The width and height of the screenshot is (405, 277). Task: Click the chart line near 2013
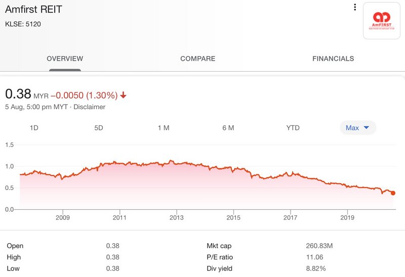(176, 162)
